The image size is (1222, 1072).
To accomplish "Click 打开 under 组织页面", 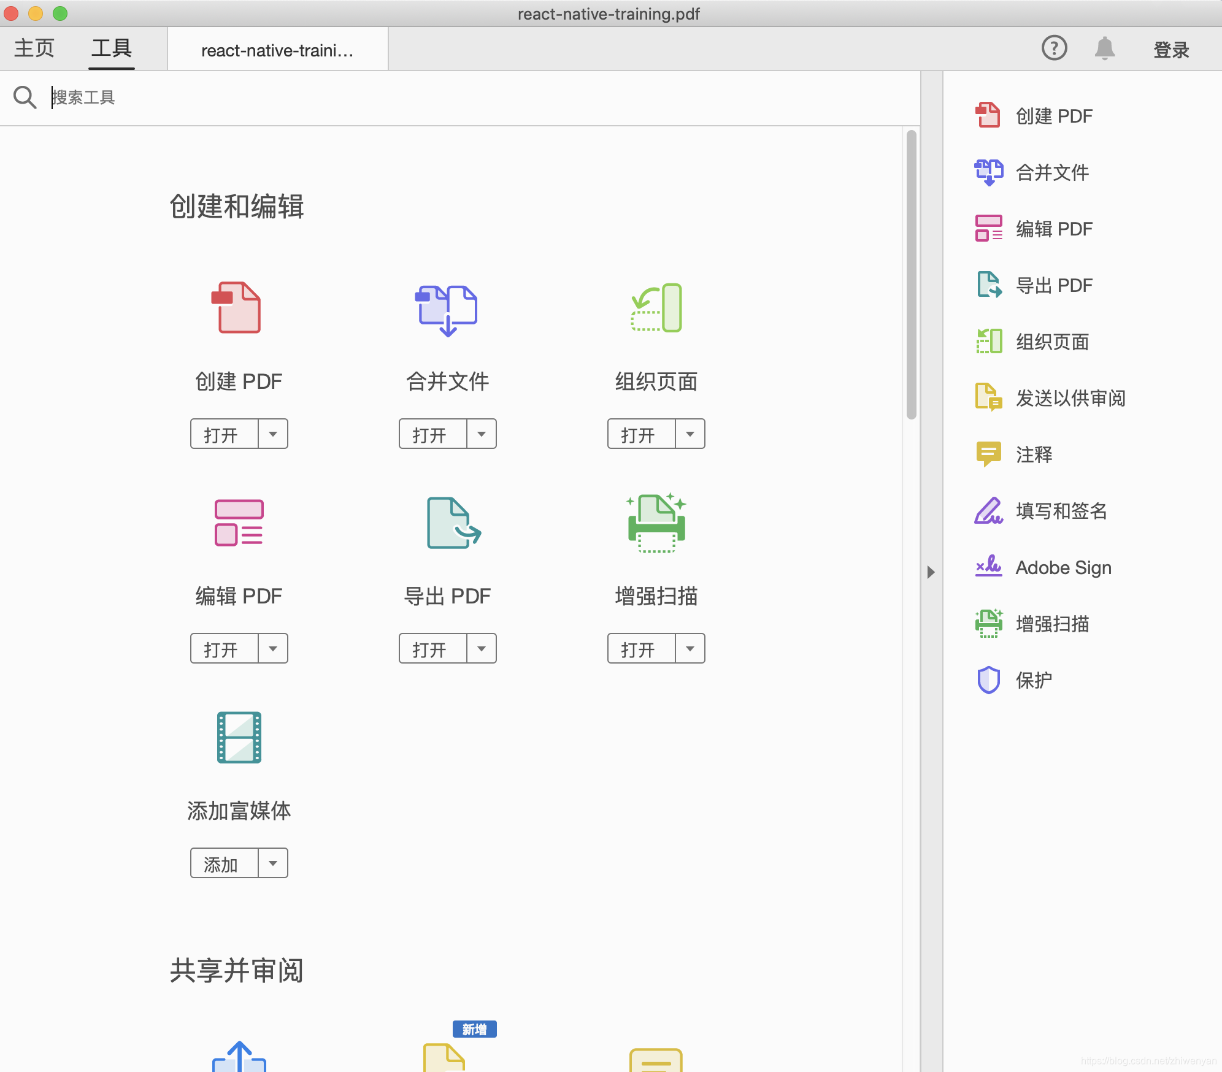I will (642, 434).
